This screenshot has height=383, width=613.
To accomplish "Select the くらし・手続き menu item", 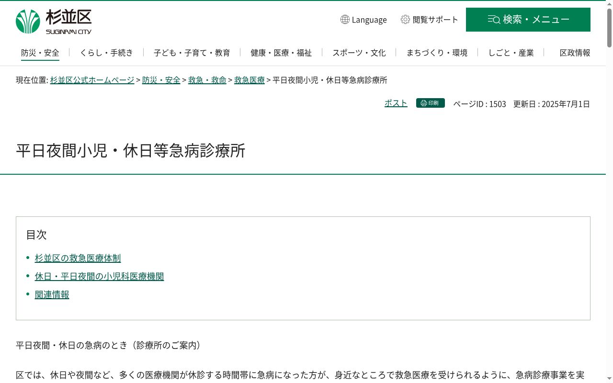I will coord(106,53).
